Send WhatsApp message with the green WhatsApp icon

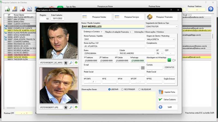point(169,60)
